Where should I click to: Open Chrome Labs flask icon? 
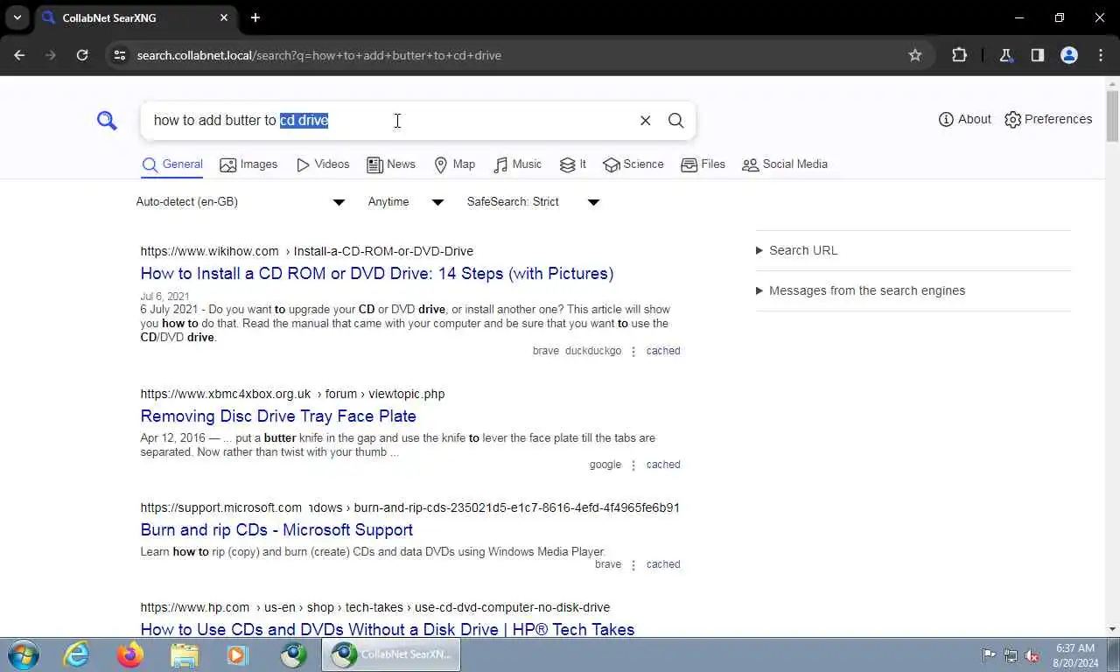1005,55
